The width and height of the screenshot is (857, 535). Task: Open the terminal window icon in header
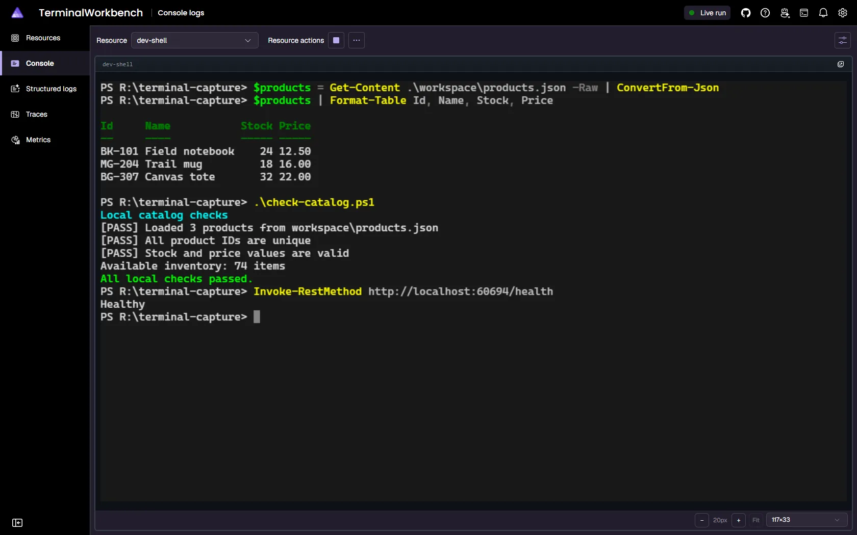click(804, 13)
